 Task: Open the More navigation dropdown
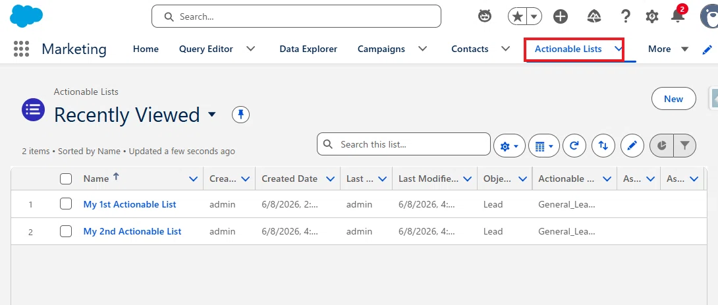point(668,49)
